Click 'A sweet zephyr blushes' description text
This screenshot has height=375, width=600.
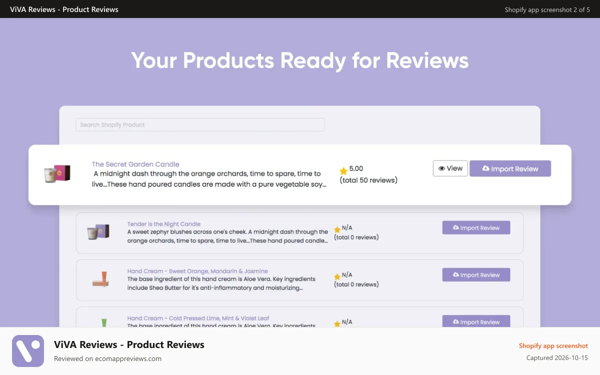click(227, 236)
